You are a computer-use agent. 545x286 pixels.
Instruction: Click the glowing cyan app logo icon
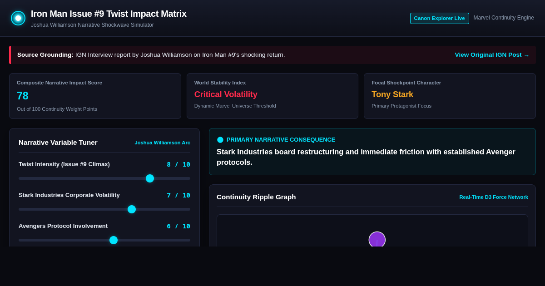18,18
